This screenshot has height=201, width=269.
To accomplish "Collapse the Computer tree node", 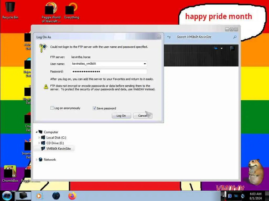I will tap(37, 132).
